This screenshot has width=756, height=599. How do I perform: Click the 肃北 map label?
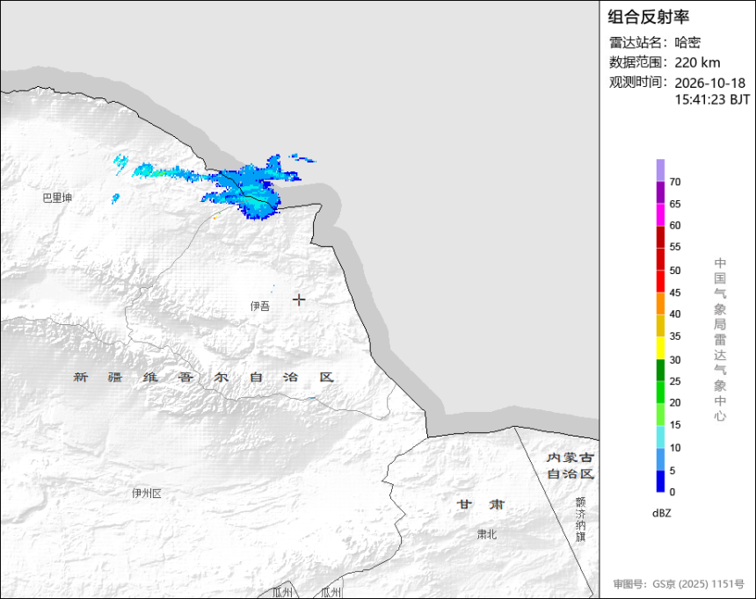[486, 534]
